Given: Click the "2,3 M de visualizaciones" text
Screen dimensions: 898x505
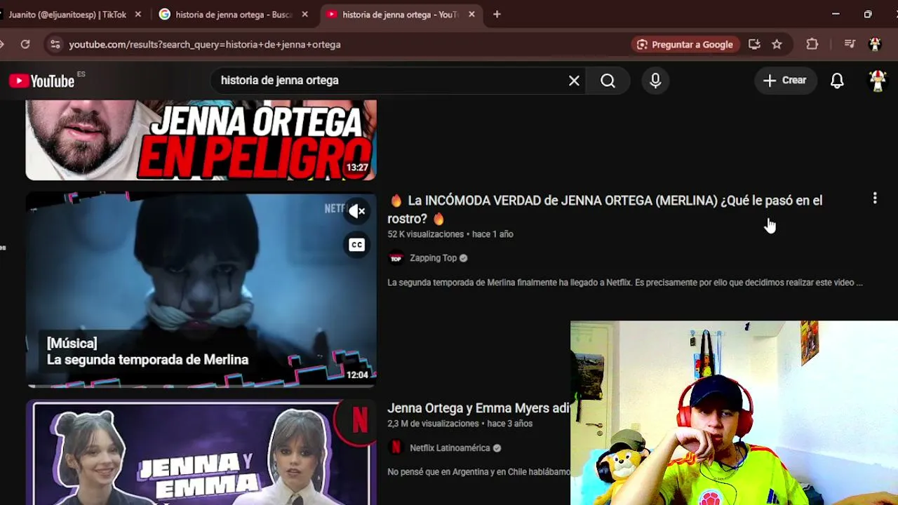Looking at the screenshot, I should pyautogui.click(x=433, y=424).
